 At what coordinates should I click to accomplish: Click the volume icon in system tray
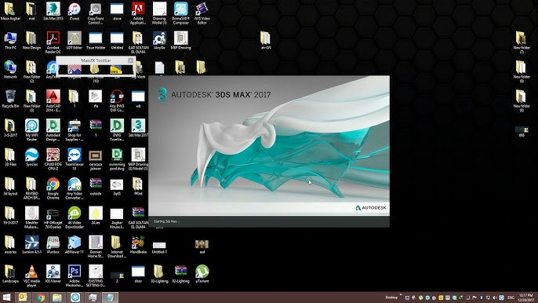click(494, 298)
